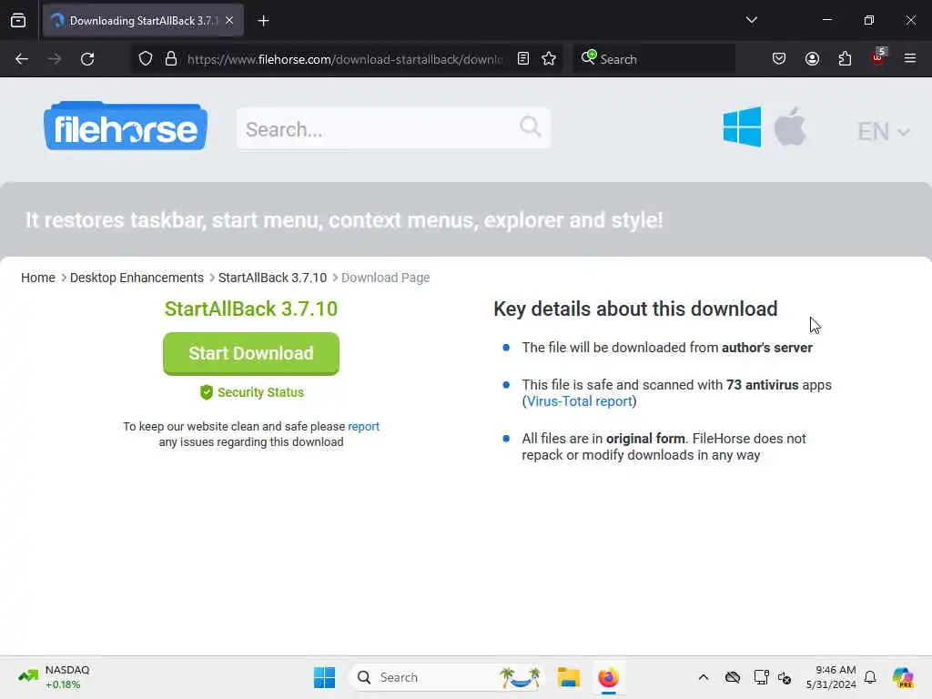Go to Home breadcrumb

(x=38, y=278)
